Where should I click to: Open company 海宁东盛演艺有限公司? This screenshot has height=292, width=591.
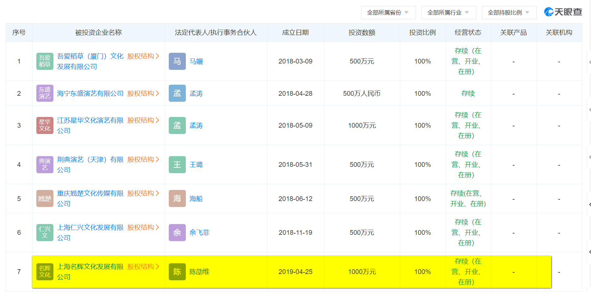coord(90,94)
